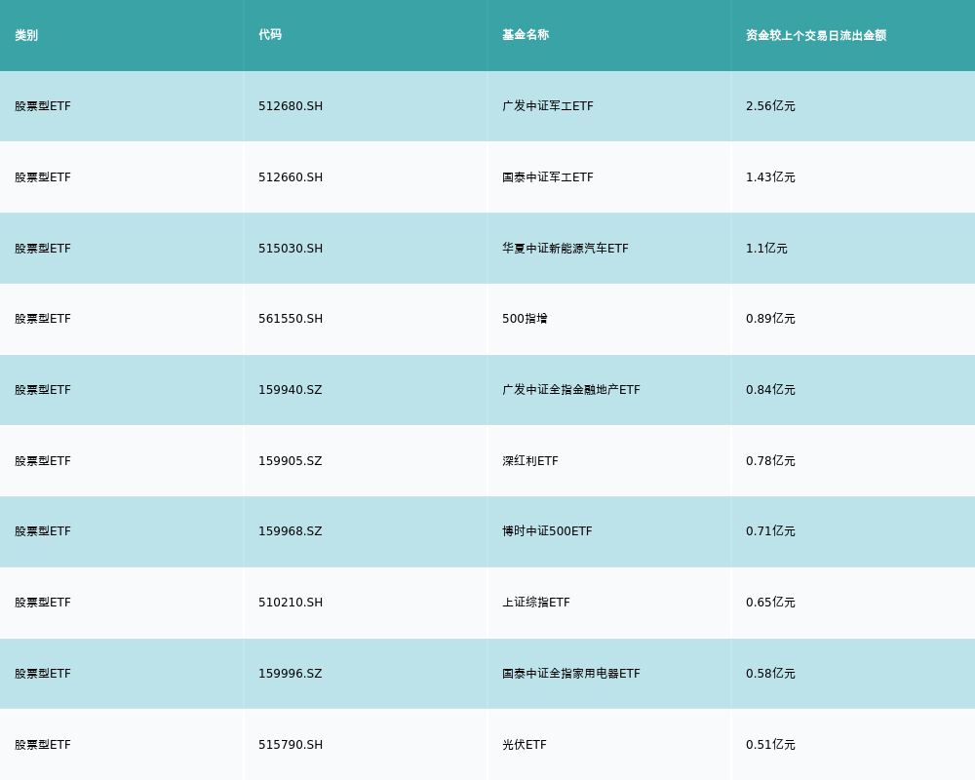The image size is (975, 780).
Task: Click 股票型ETF in the 515030.SH row
Action: 43,249
